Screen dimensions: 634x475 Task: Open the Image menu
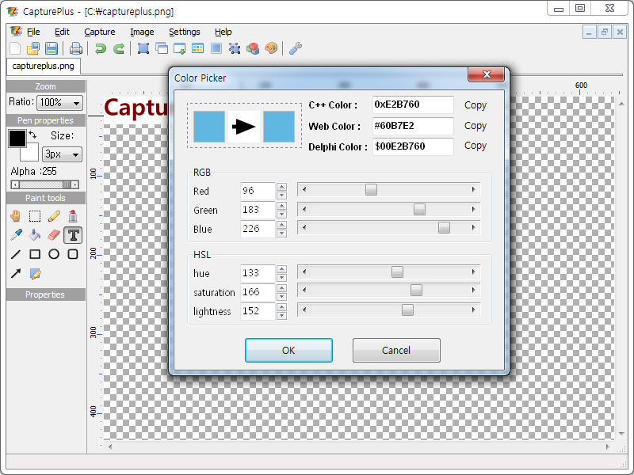tap(142, 32)
